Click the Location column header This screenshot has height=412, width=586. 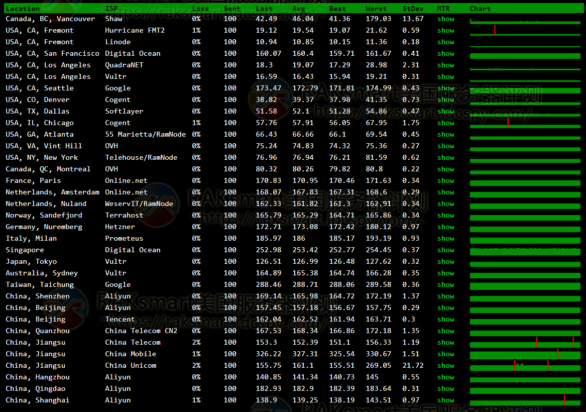click(23, 8)
